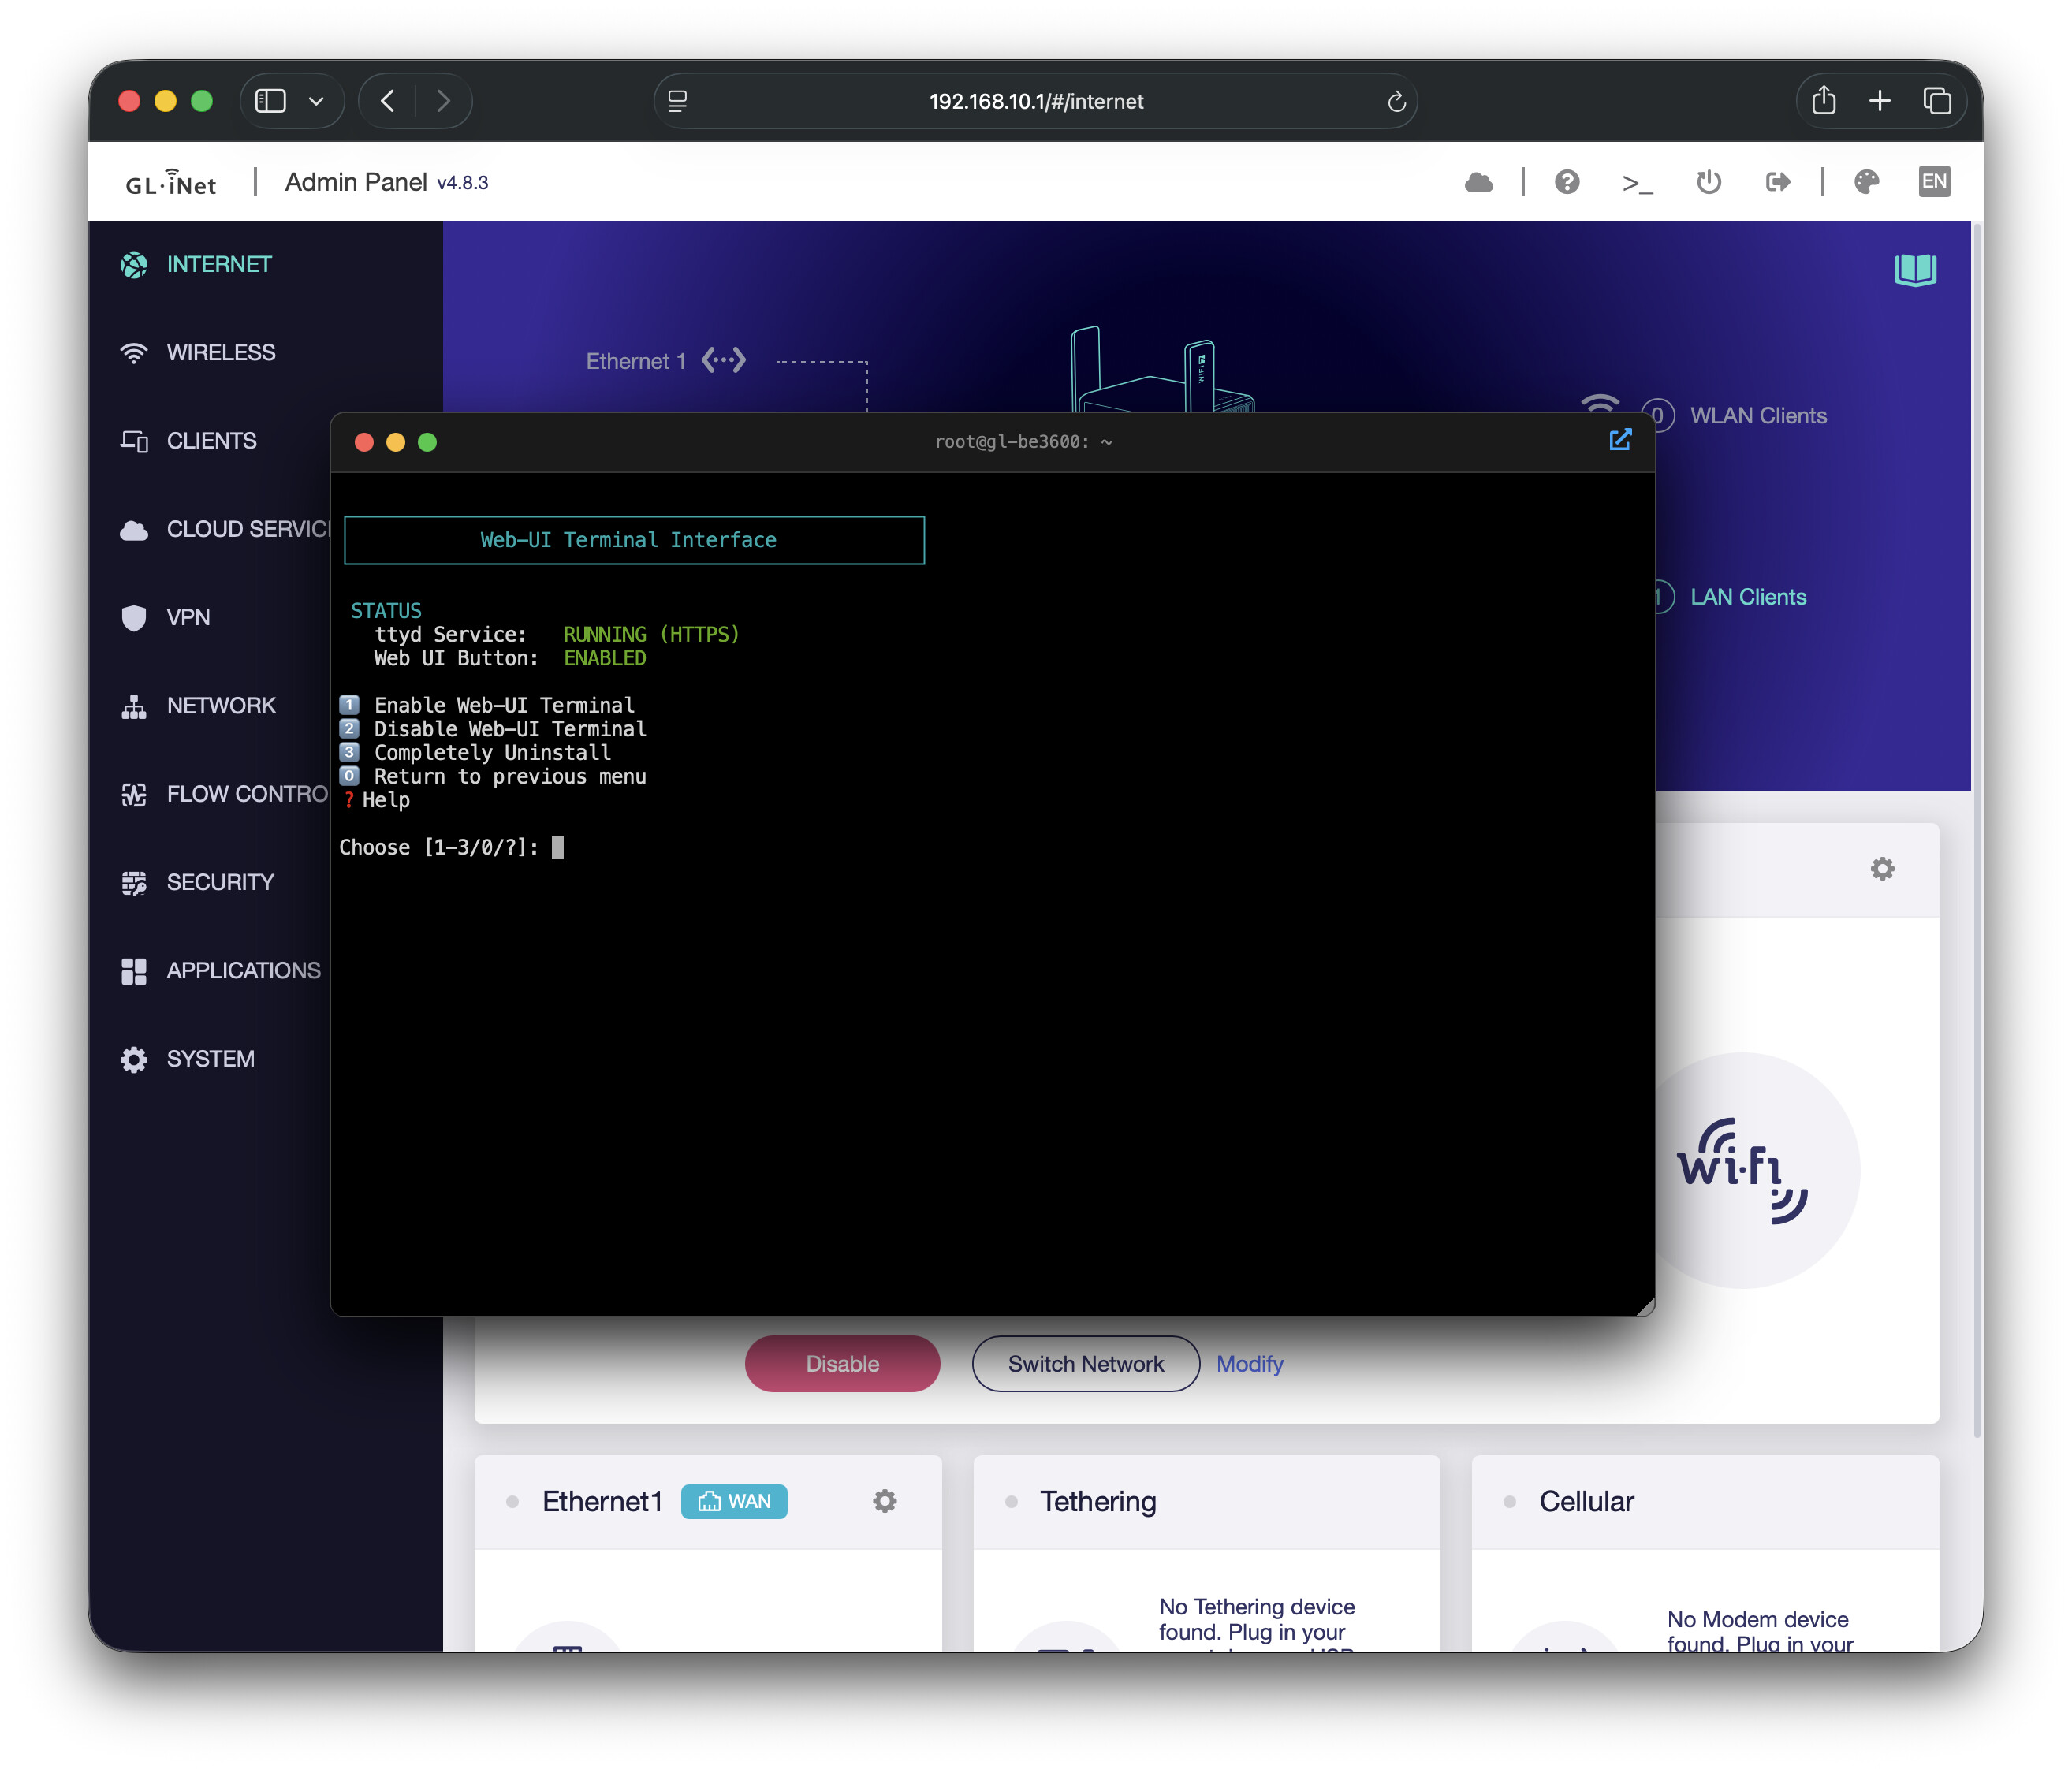Click the GoodCloud cloud icon in the header

pyautogui.click(x=1478, y=182)
